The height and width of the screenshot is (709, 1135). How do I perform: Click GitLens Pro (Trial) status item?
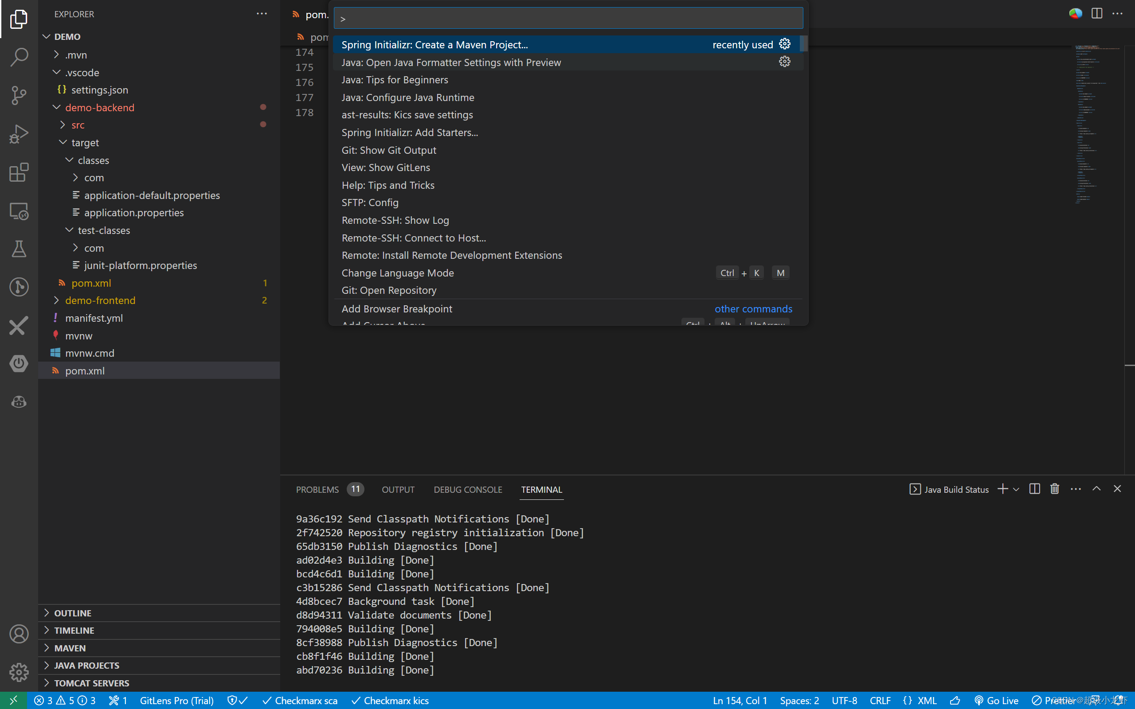176,701
